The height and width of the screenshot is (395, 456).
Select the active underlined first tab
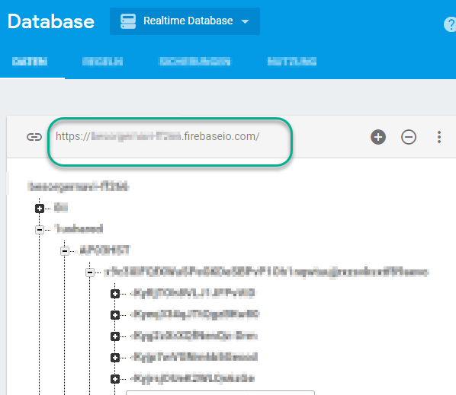pos(30,62)
